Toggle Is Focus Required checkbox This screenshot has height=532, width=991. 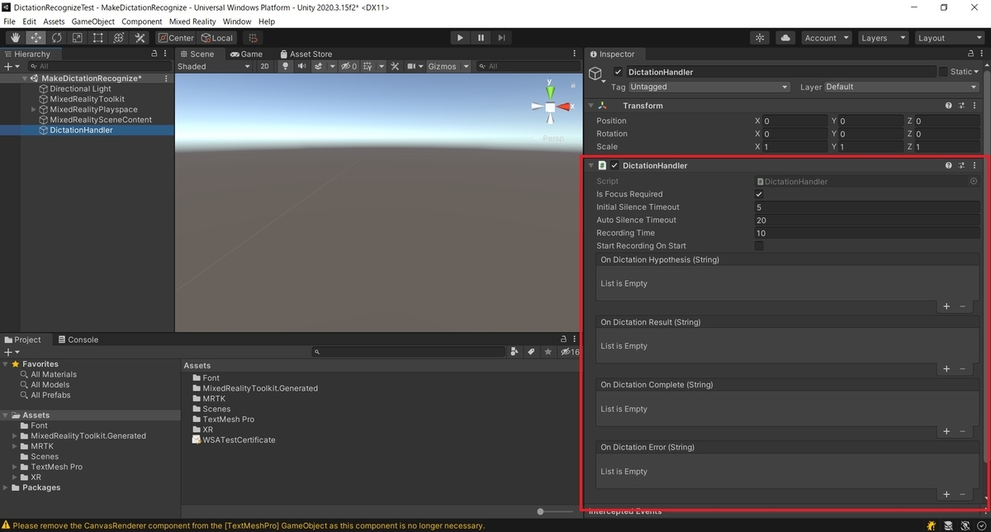click(759, 194)
